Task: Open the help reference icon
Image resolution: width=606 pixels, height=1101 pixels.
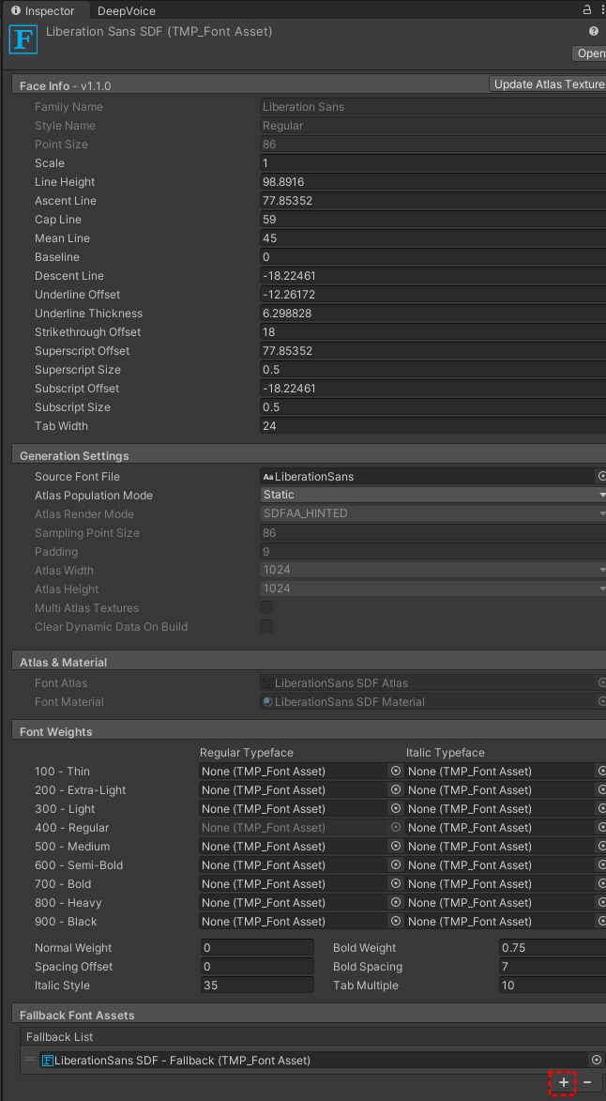Action: (x=594, y=32)
